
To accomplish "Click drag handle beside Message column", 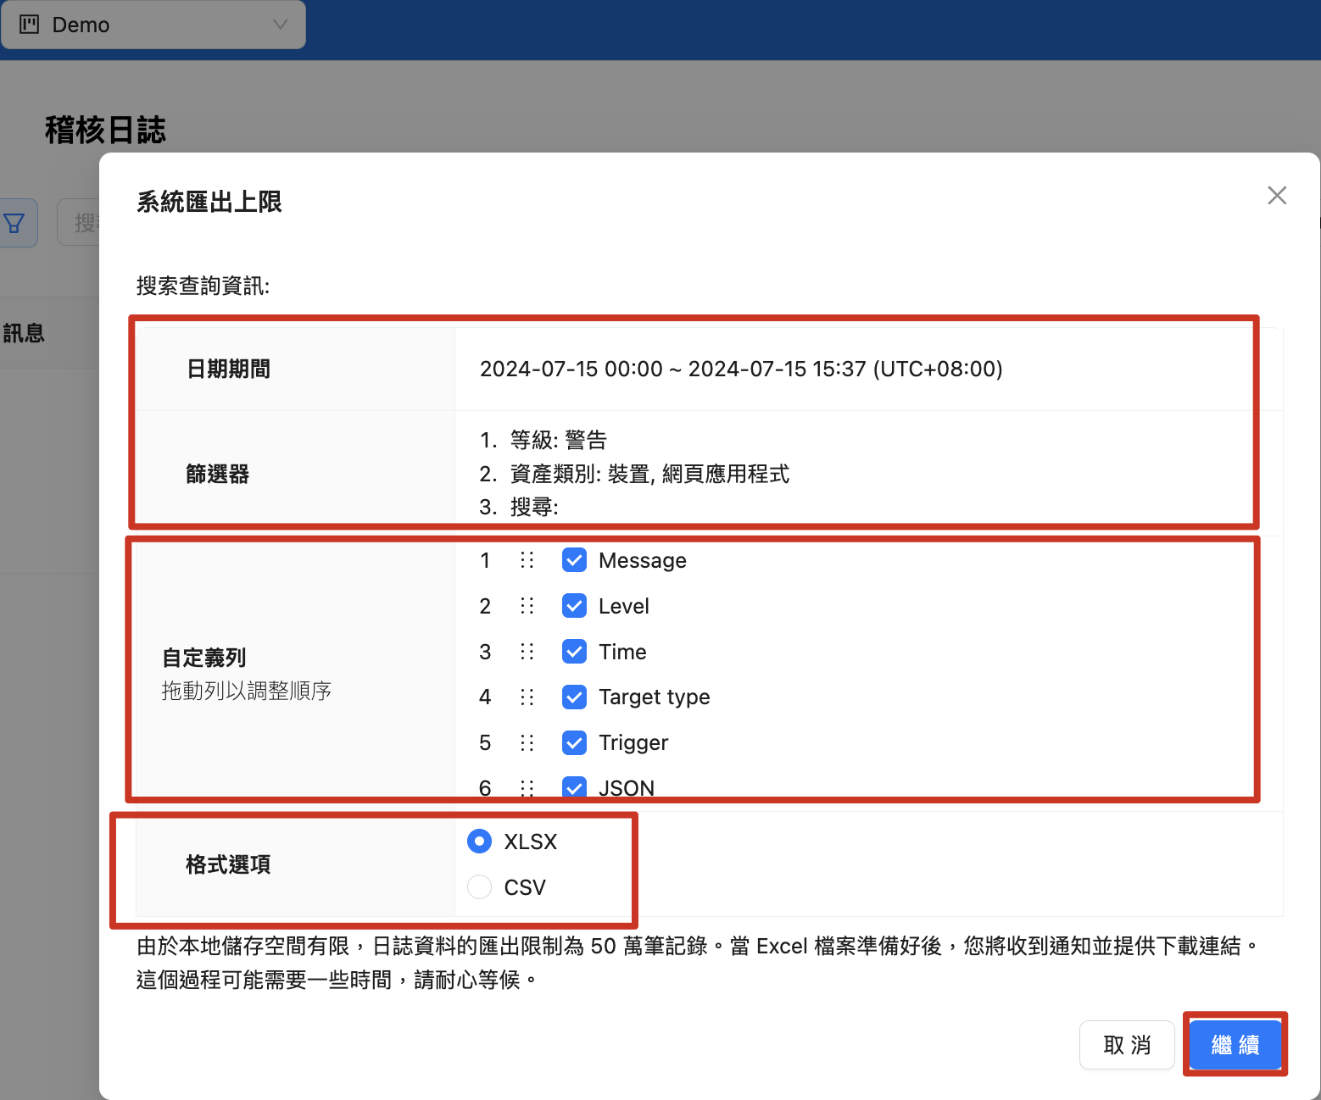I will [527, 560].
